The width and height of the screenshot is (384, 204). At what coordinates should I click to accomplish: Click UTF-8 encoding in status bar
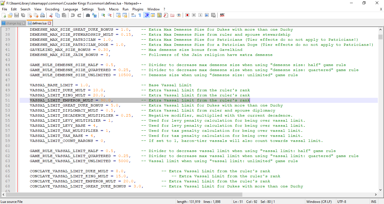click(x=342, y=201)
